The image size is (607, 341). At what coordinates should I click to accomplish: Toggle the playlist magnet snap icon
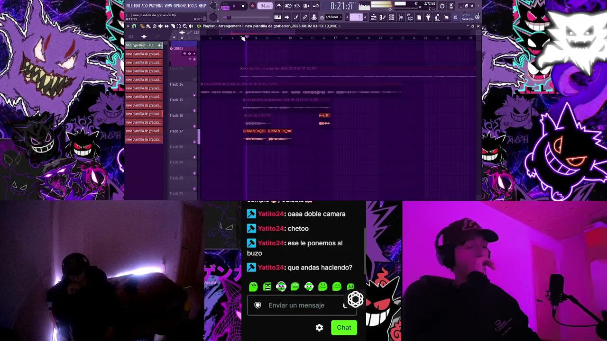[134, 26]
